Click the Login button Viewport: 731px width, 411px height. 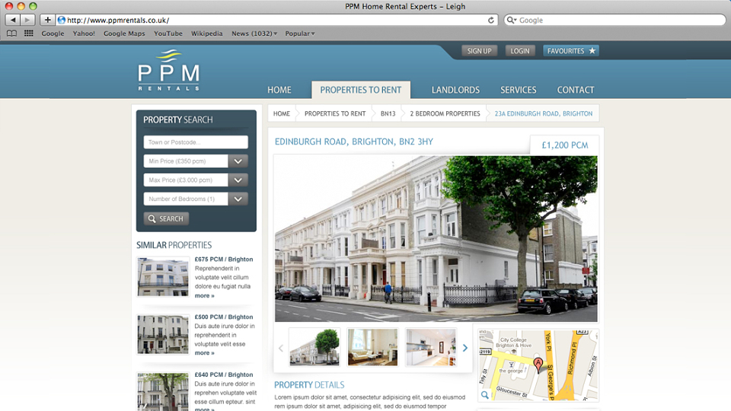click(x=520, y=51)
